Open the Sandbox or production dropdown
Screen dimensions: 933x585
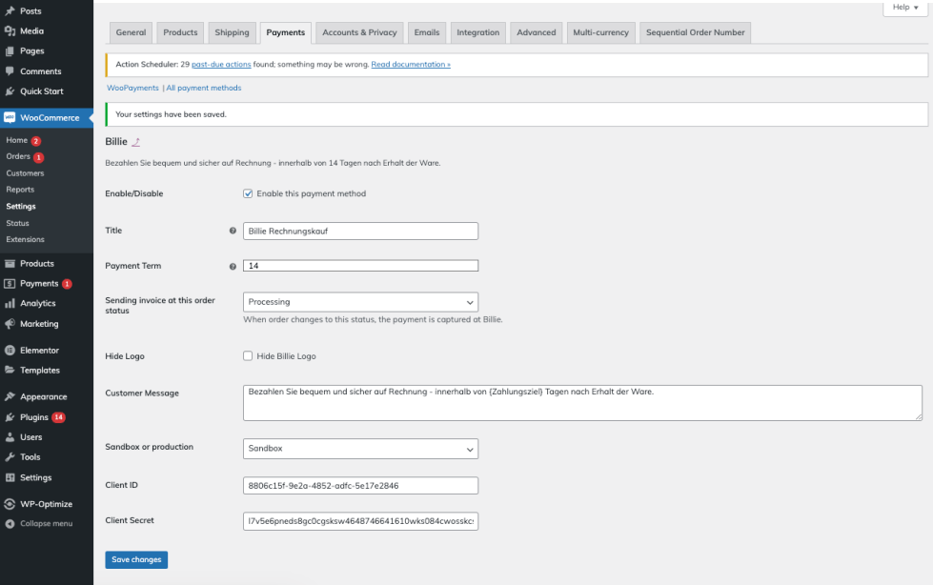(x=360, y=448)
